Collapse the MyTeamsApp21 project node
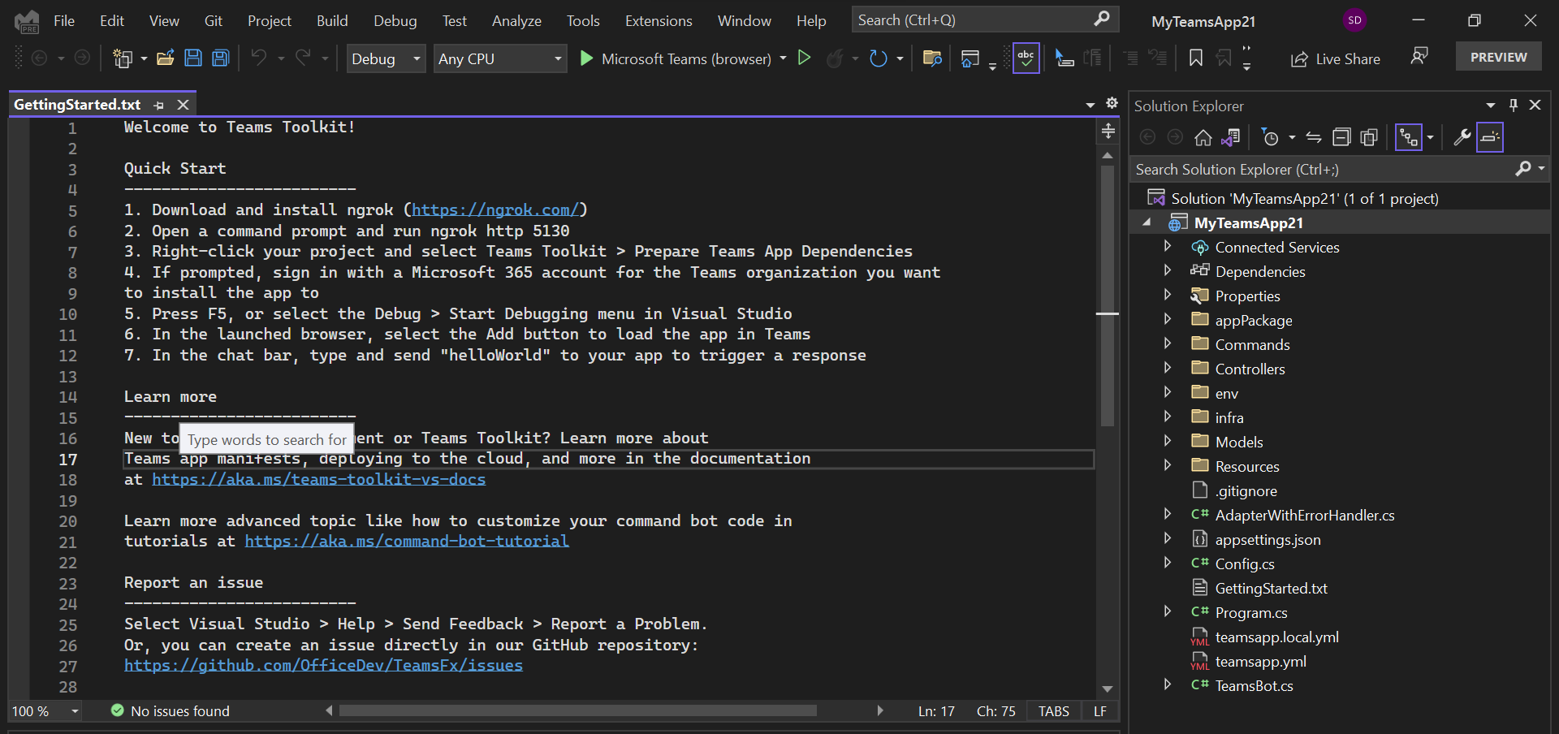Image resolution: width=1559 pixels, height=734 pixels. click(x=1147, y=222)
